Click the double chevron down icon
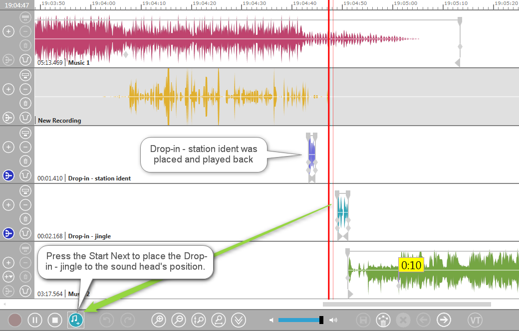The height and width of the screenshot is (331, 519). [x=239, y=320]
